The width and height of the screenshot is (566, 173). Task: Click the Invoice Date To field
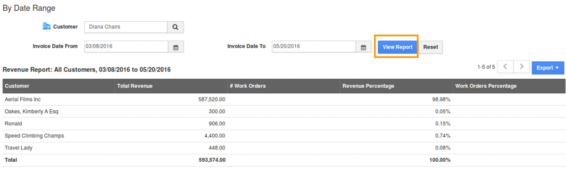pos(314,47)
